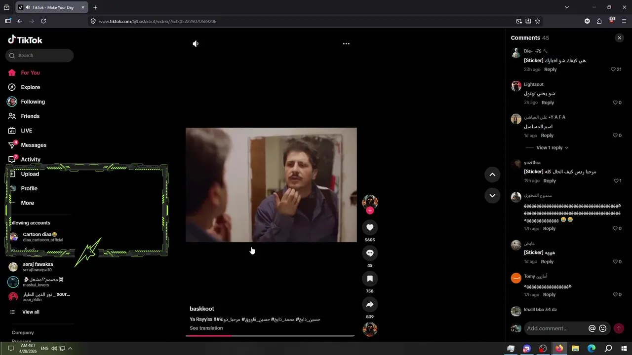Like the Y A F A comment
The width and height of the screenshot is (632, 355).
pos(615,136)
